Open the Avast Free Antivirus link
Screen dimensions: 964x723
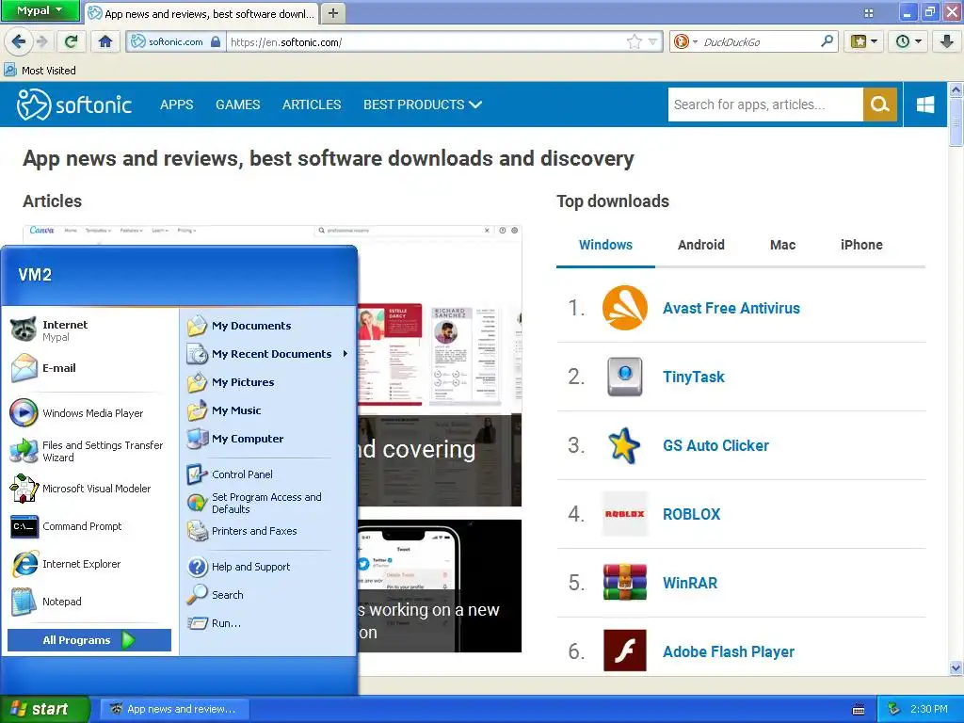[x=731, y=308]
